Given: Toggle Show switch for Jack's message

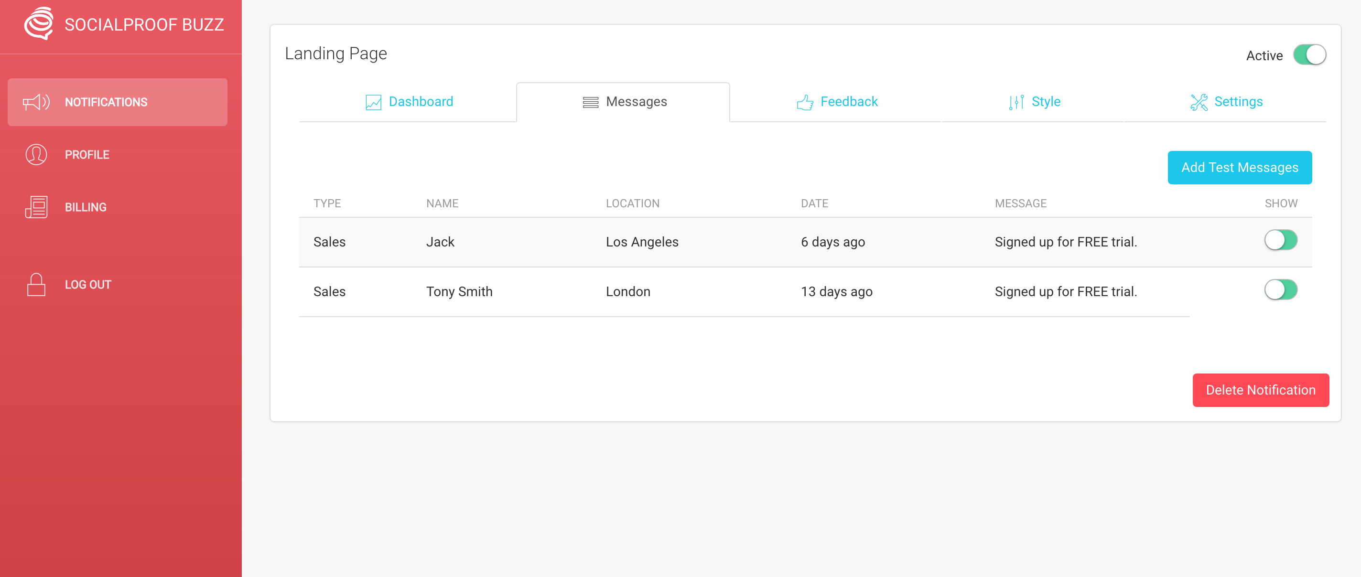Looking at the screenshot, I should coord(1280,240).
